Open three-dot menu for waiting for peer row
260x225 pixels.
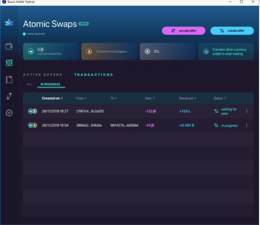247,111
